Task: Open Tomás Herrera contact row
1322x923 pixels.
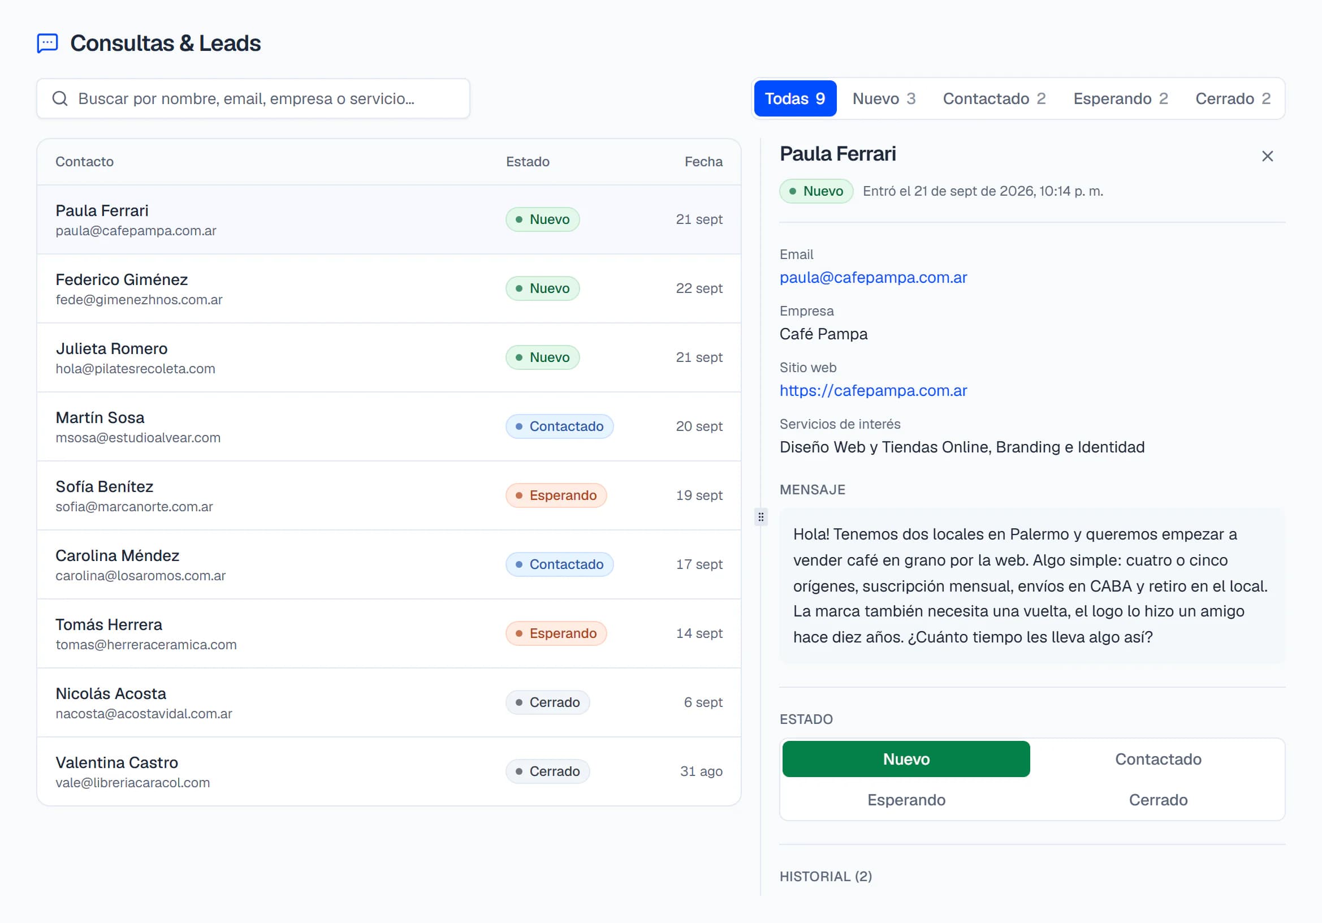Action: point(388,634)
